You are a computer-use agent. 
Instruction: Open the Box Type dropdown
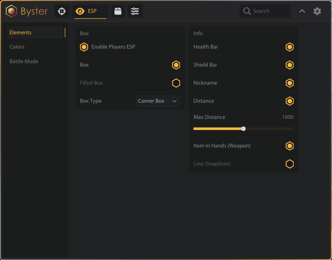coord(158,101)
